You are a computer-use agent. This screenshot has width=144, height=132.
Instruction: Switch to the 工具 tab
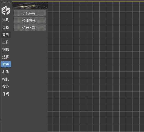tap(5, 42)
